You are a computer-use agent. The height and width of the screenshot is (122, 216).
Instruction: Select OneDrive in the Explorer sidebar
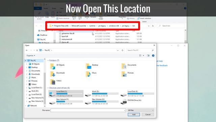pos(42,35)
